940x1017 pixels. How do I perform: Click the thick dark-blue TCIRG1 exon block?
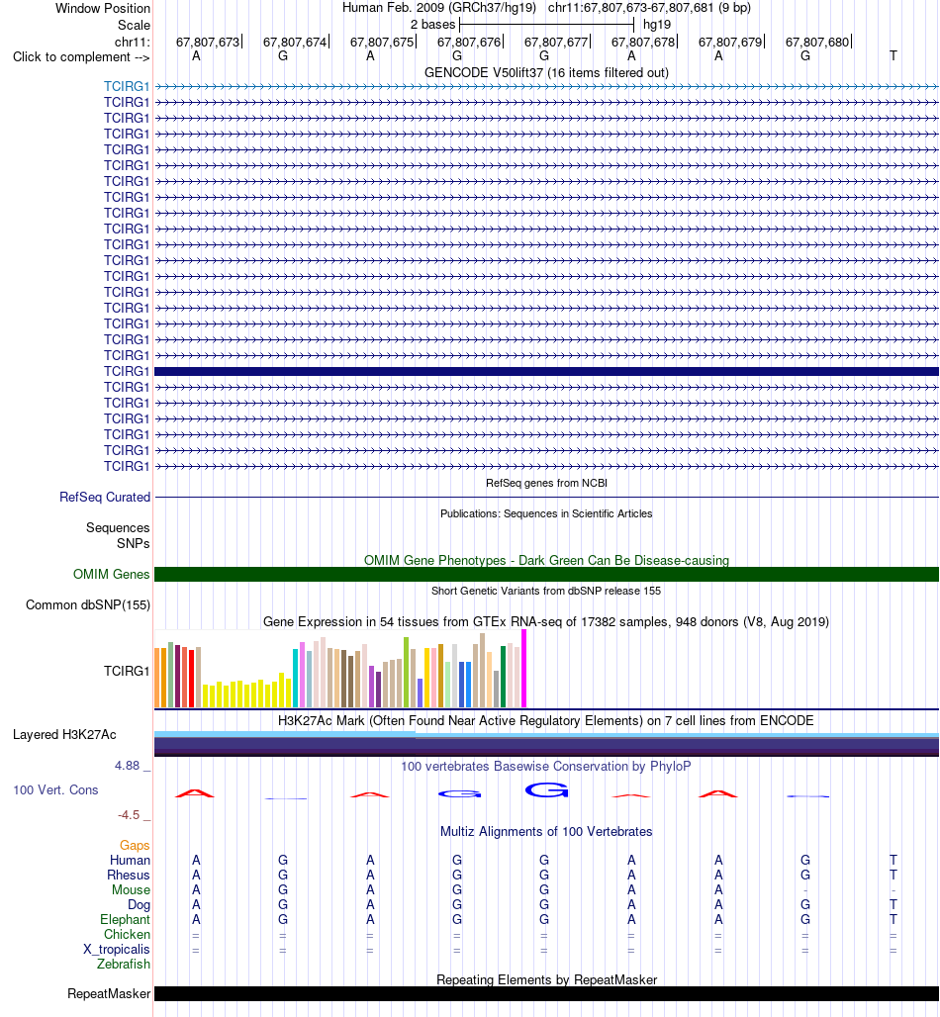pyautogui.click(x=546, y=372)
